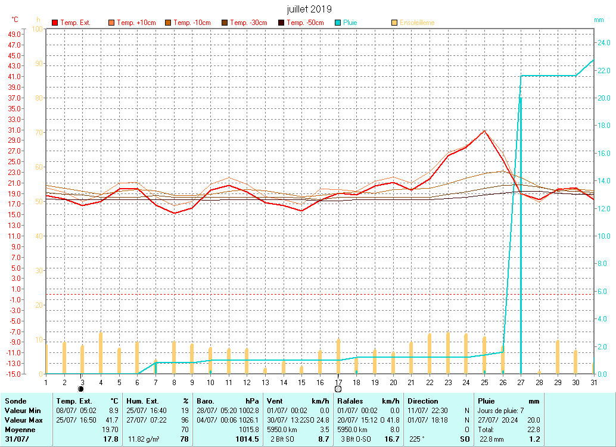Click the chart title juillet 2019
Viewport: 616px width, 447px height.
(x=308, y=9)
